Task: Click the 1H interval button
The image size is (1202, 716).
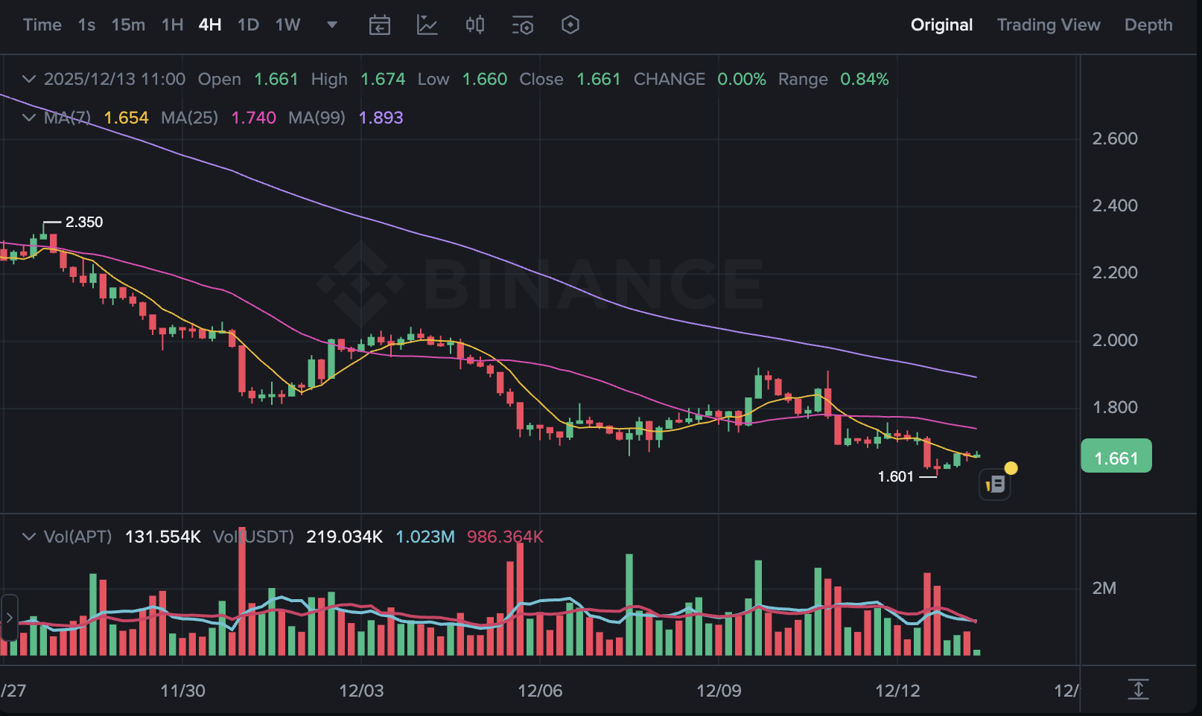Action: pos(172,25)
